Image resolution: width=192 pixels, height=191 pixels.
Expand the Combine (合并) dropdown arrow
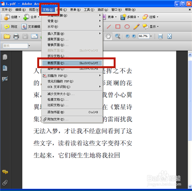pos(38,17)
